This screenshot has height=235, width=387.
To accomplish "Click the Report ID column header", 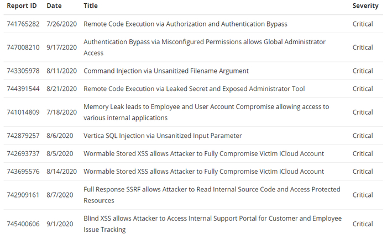I will point(22,6).
